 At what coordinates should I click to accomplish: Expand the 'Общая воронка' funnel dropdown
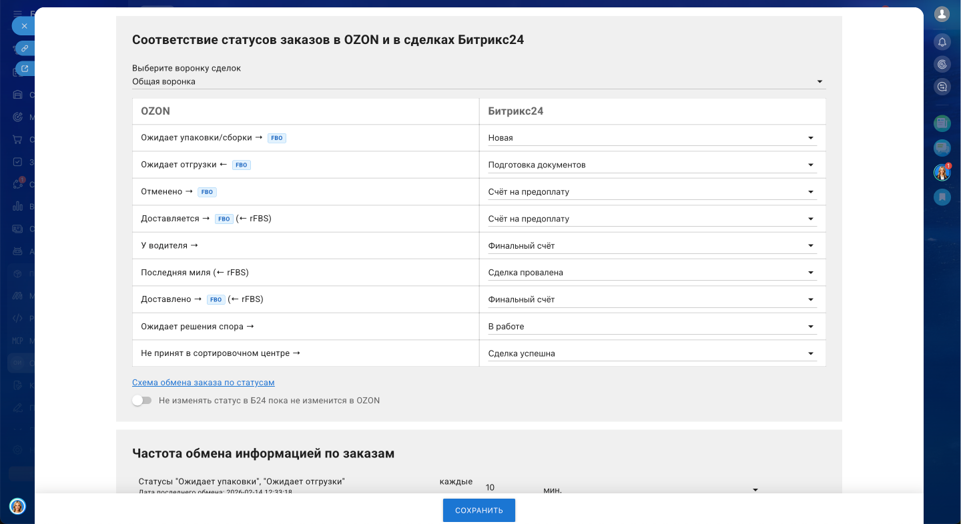(478, 82)
